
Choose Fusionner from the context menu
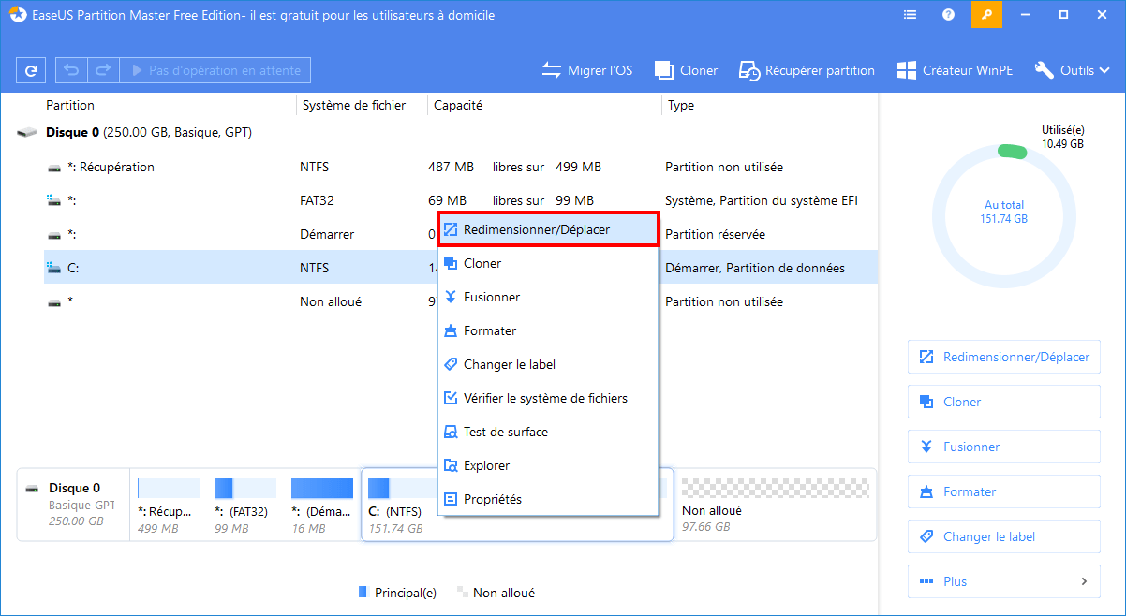coord(548,297)
